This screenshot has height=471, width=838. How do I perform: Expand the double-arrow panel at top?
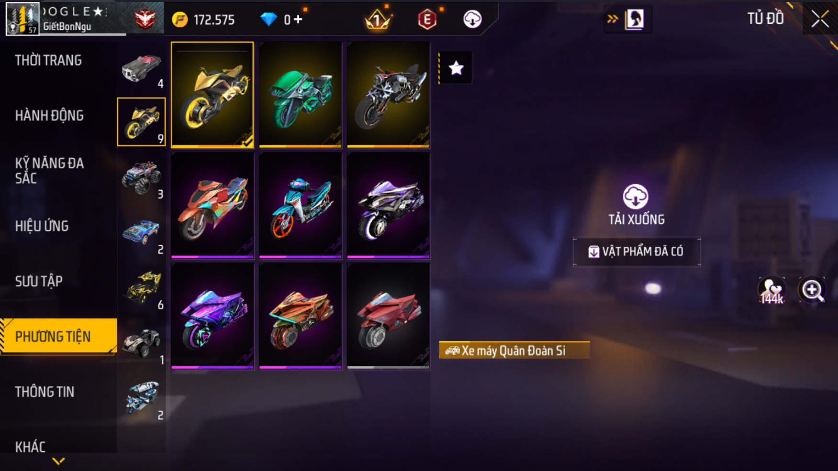612,19
